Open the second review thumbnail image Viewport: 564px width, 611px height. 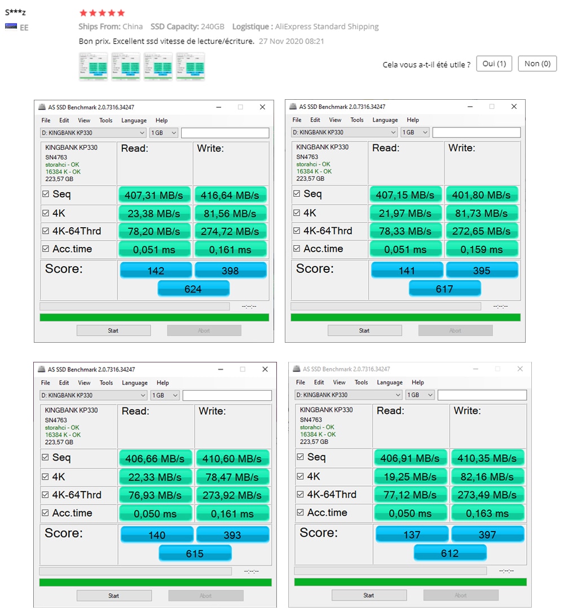pos(126,67)
